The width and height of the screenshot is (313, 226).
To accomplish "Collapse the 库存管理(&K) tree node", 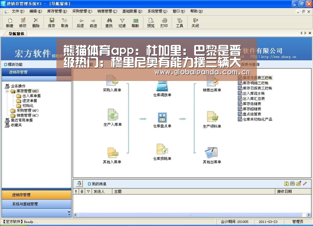I will pos(7,91).
